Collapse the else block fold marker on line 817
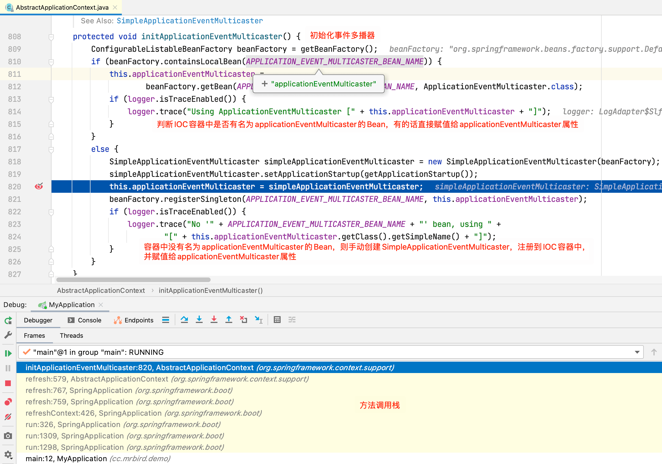Viewport: 662px width, 464px height. pos(51,149)
